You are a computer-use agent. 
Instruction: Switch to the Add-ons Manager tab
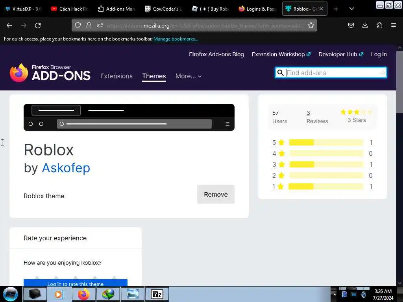[116, 9]
